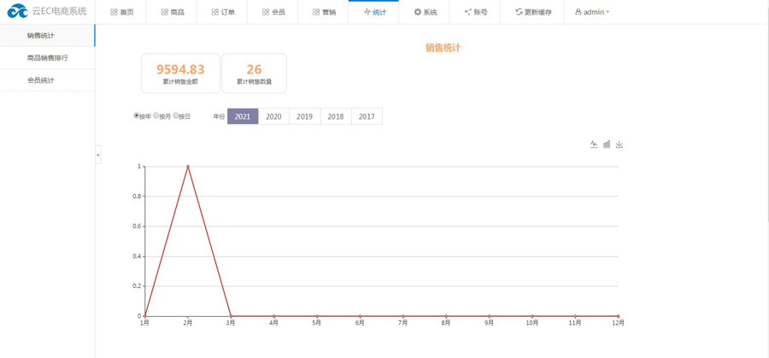769x358 pixels.
Task: Select year 2018 button
Action: click(x=336, y=116)
